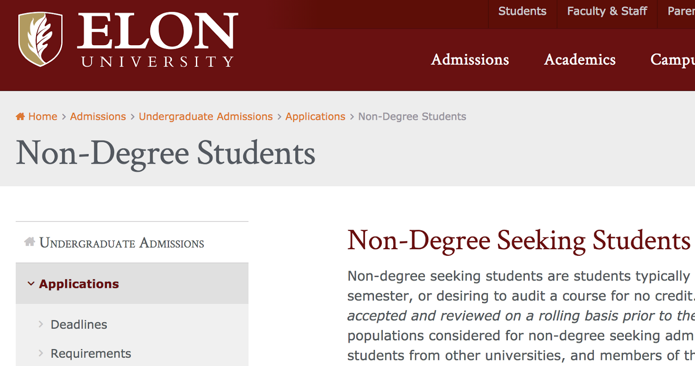Screen dimensions: 695x366
Task: Open Undergraduate Admissions in the sidebar
Action: tap(122, 243)
